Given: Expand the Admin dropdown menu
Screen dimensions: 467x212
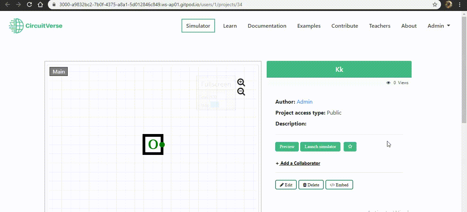Looking at the screenshot, I should [x=439, y=26].
